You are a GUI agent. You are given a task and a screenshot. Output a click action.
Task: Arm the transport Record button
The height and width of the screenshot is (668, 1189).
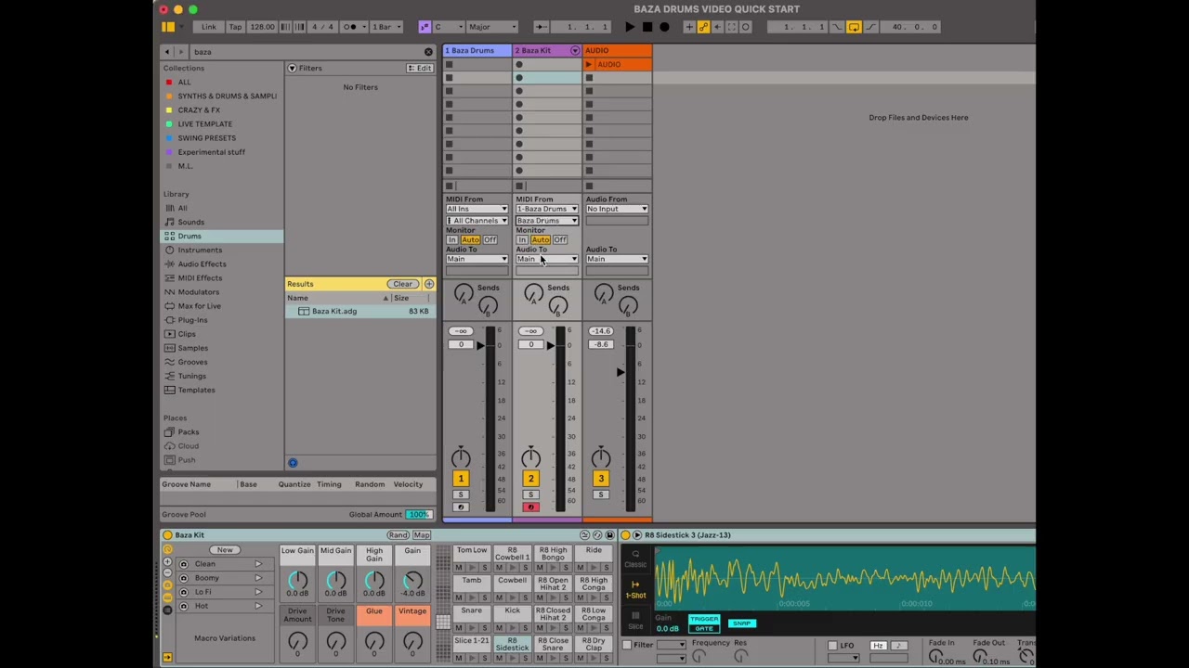click(x=664, y=27)
